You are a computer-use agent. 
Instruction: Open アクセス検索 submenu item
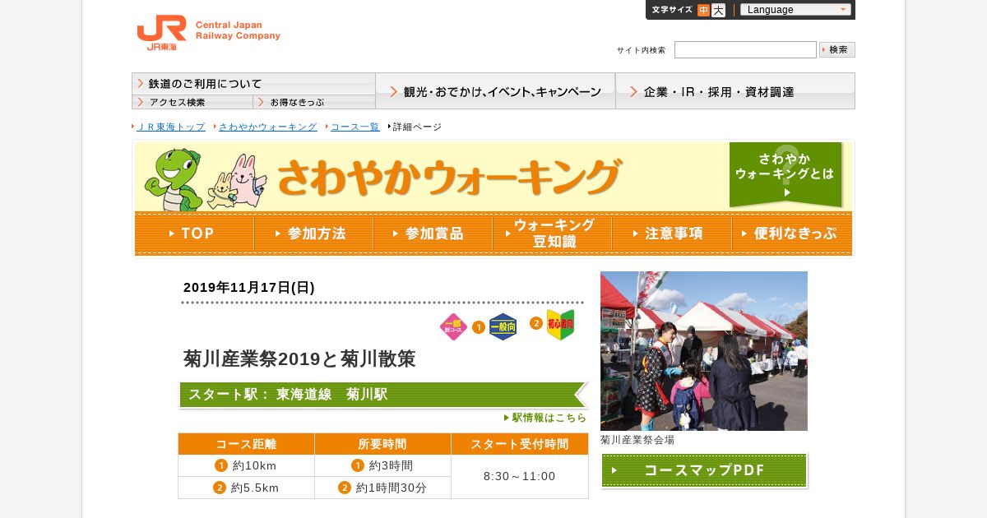pyautogui.click(x=192, y=102)
